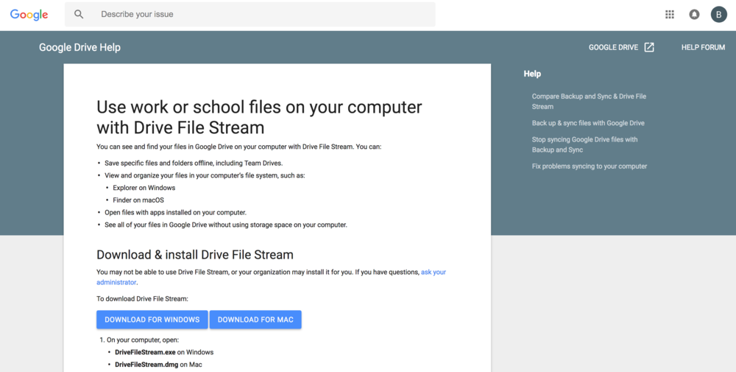Open Back up & sync files with Google Drive
736x372 pixels.
(x=588, y=123)
